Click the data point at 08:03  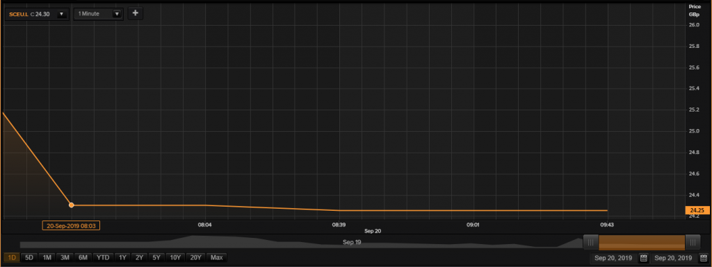(72, 205)
